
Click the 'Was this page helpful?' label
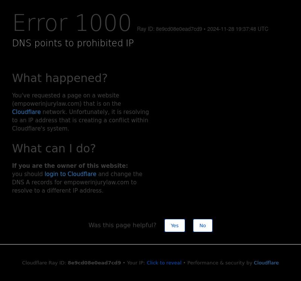tap(122, 225)
